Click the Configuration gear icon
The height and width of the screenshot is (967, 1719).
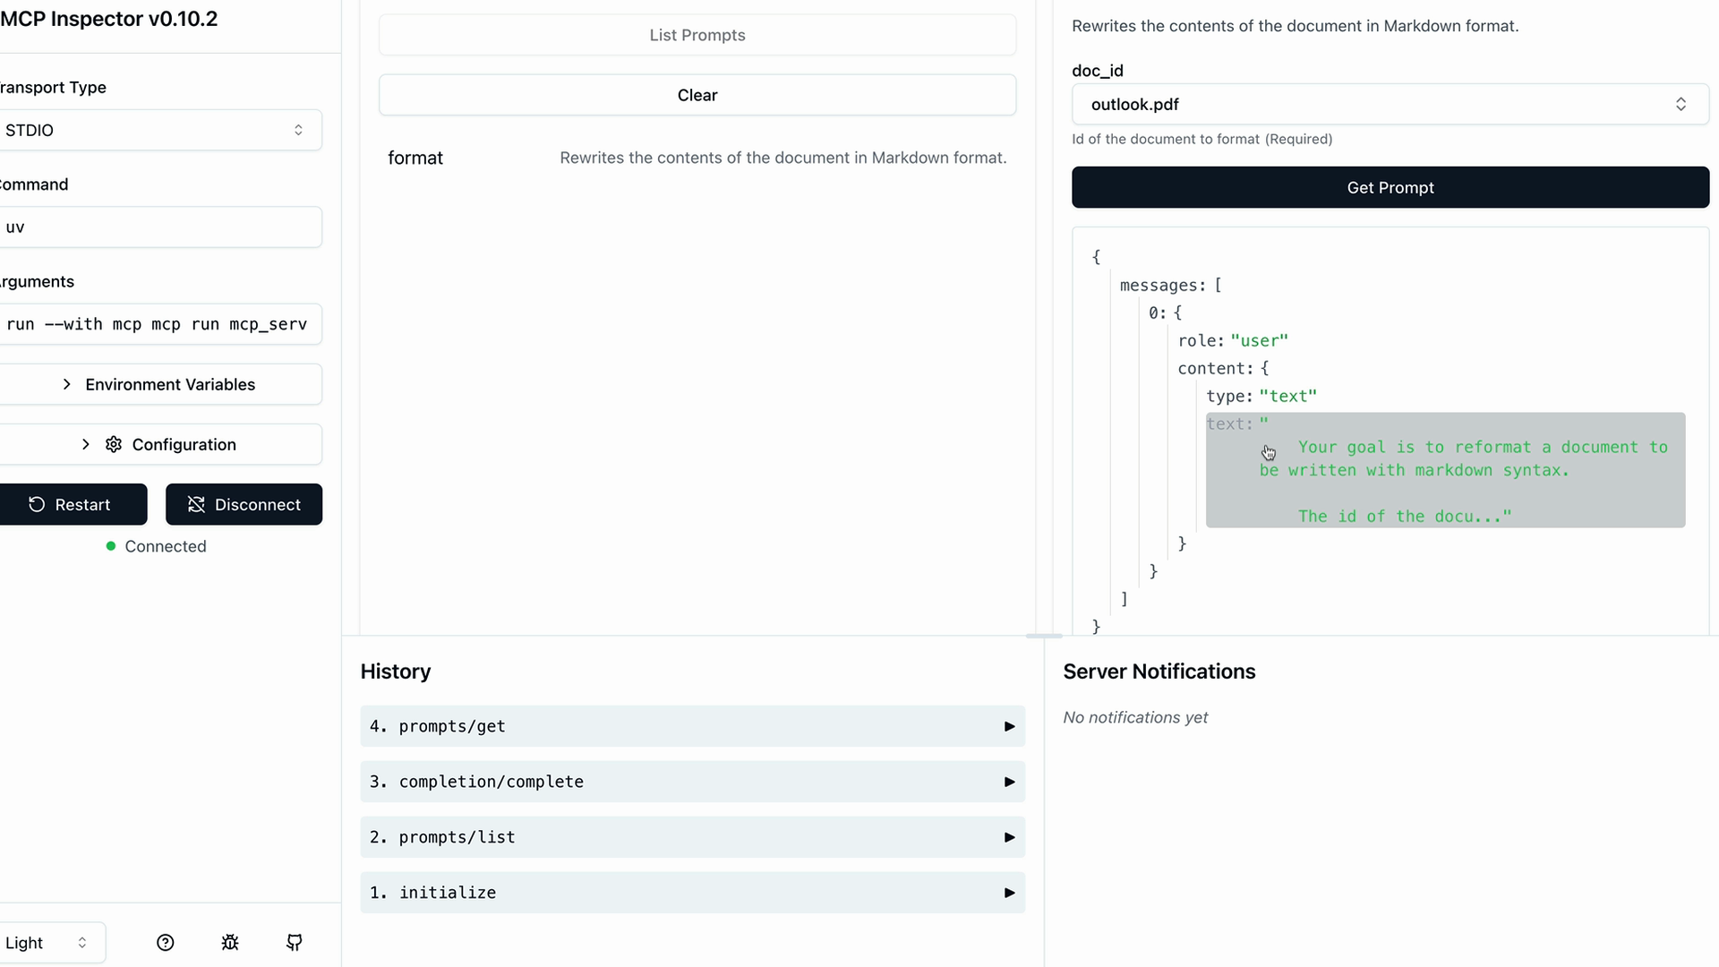point(114,444)
